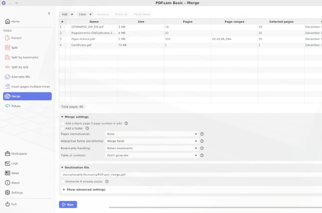Show help for Overwrite if already exists
Image resolution: width=322 pixels, height=213 pixels.
pos(107,182)
